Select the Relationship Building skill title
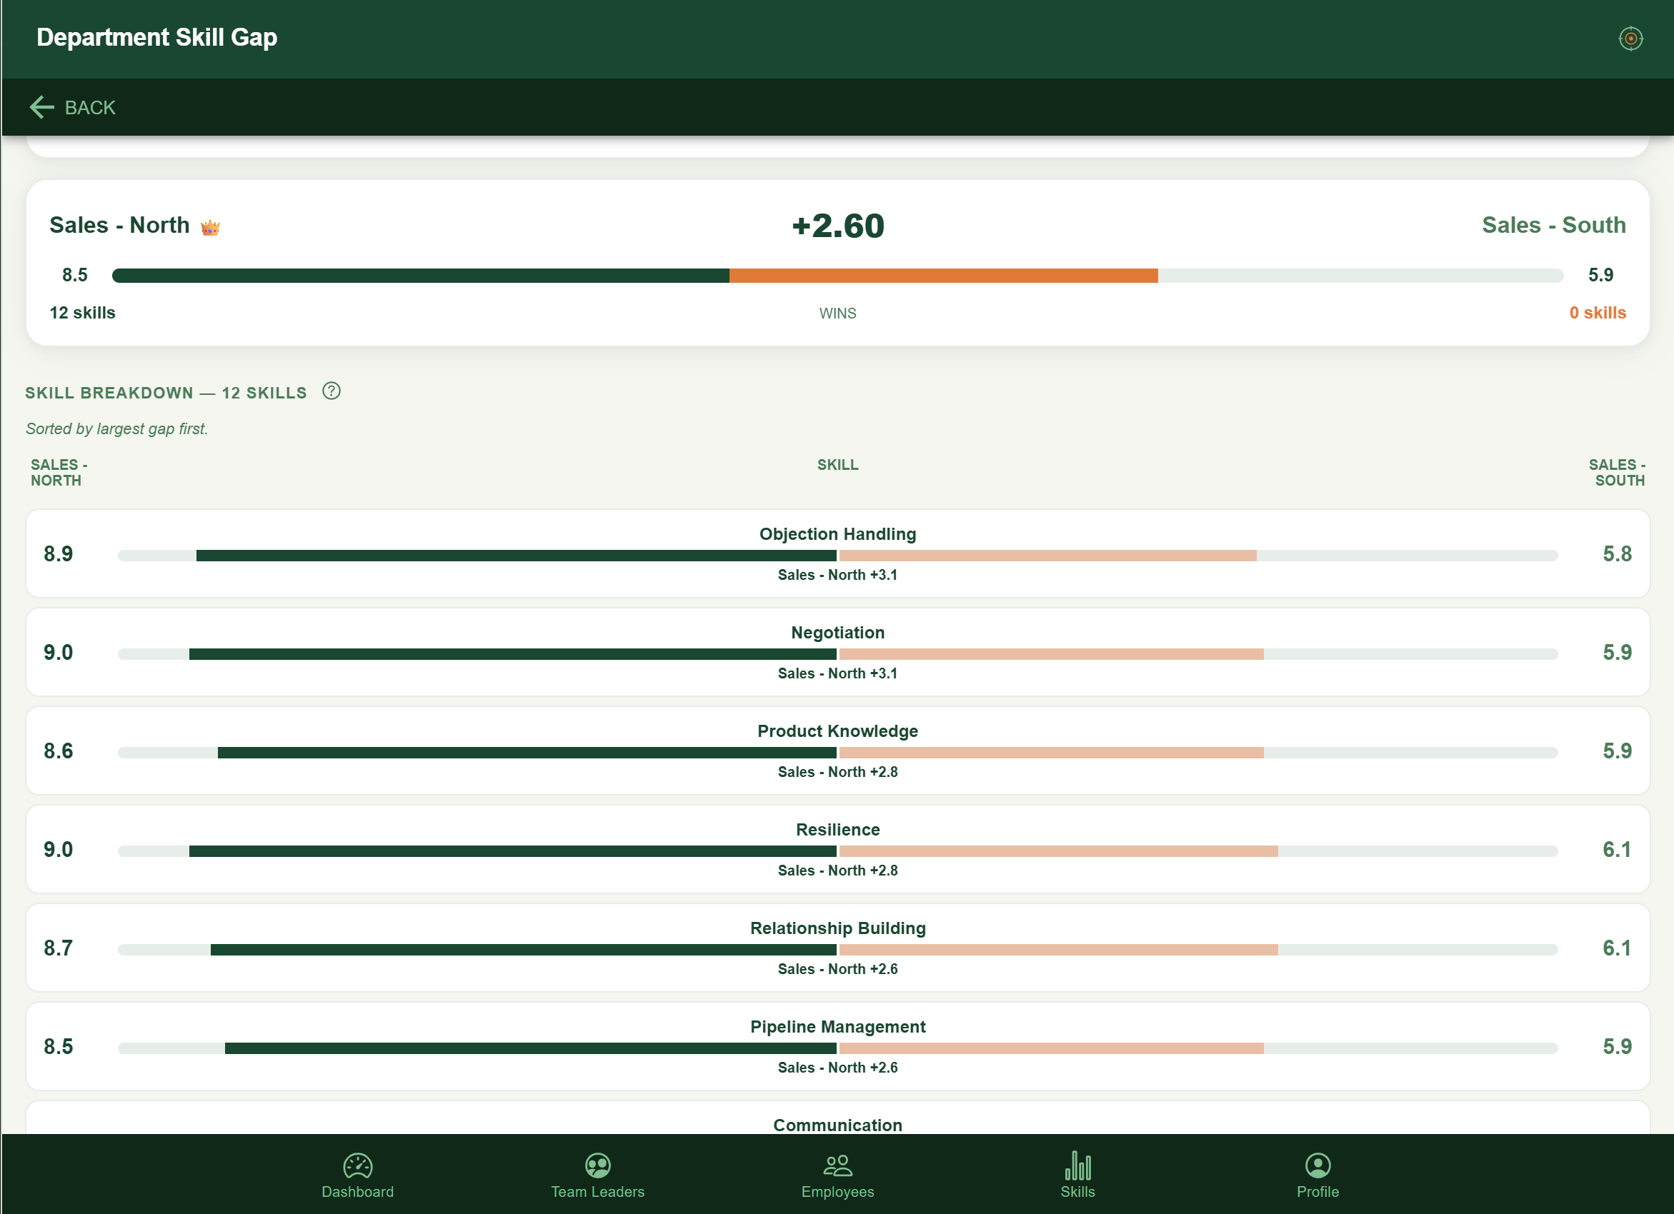The width and height of the screenshot is (1674, 1214). (x=838, y=928)
